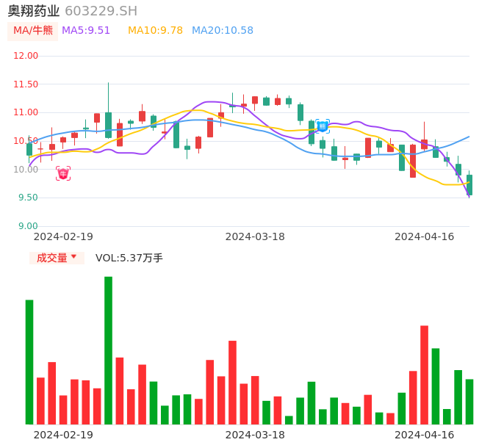Click the 12.00 price axis label
The image size is (504, 445).
click(26, 56)
